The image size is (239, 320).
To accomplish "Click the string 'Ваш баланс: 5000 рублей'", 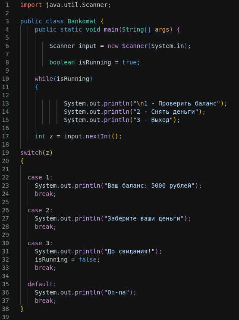I will pyautogui.click(x=149, y=186).
